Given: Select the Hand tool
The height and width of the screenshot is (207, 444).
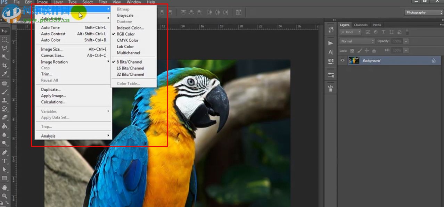Looking at the screenshot, I should (x=5, y=188).
